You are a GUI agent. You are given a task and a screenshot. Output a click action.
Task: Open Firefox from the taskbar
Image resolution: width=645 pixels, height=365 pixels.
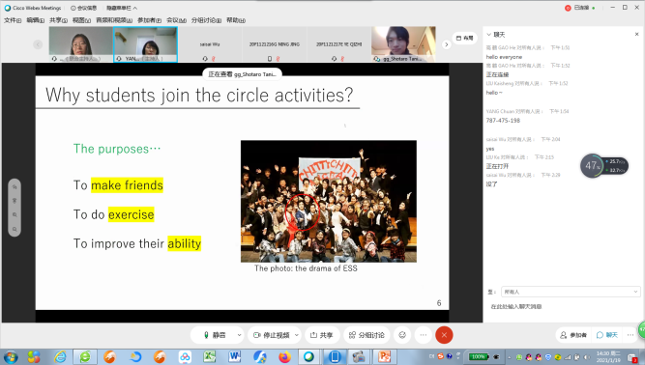coord(284,356)
